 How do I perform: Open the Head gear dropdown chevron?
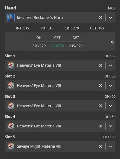(111, 18)
